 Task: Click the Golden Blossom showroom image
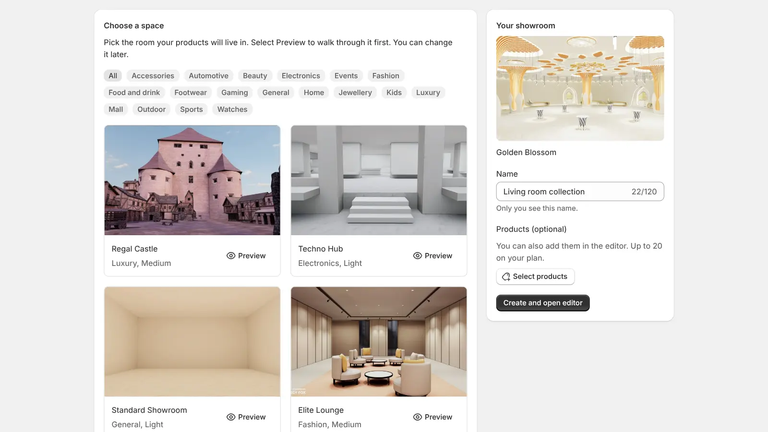580,88
